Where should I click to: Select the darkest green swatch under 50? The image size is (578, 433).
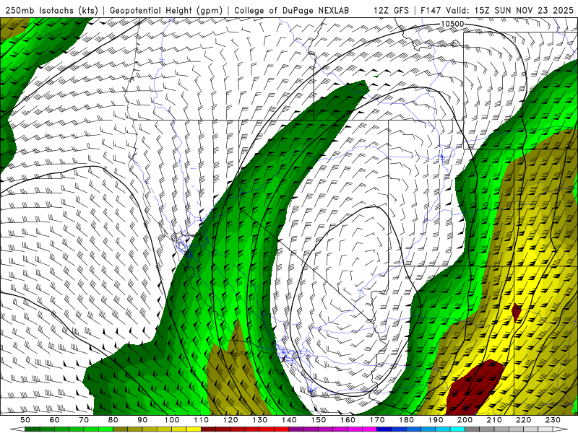click(33, 429)
